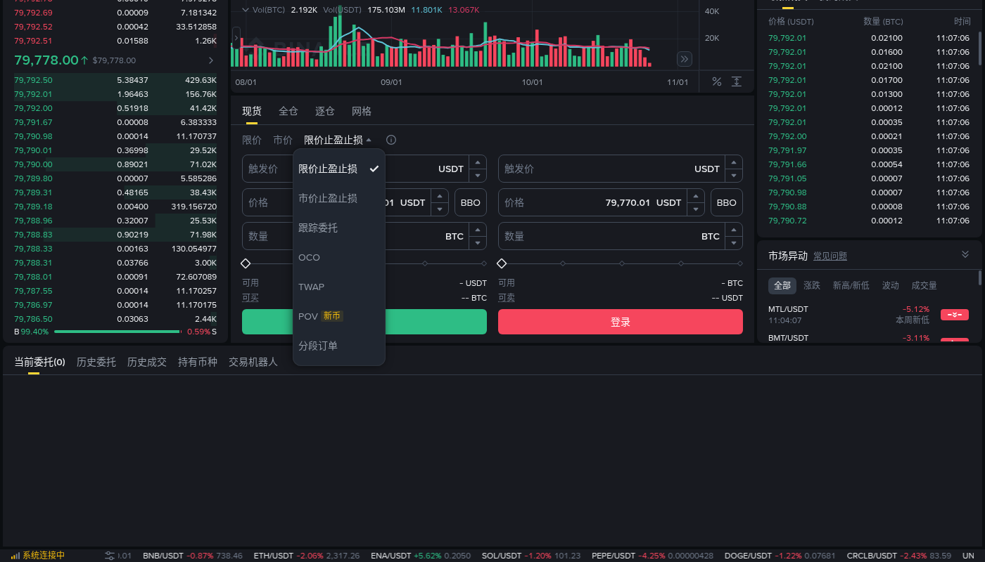The height and width of the screenshot is (562, 985).
Task: Select the checked 限价止盈止损 menu entry
Action: [339, 169]
